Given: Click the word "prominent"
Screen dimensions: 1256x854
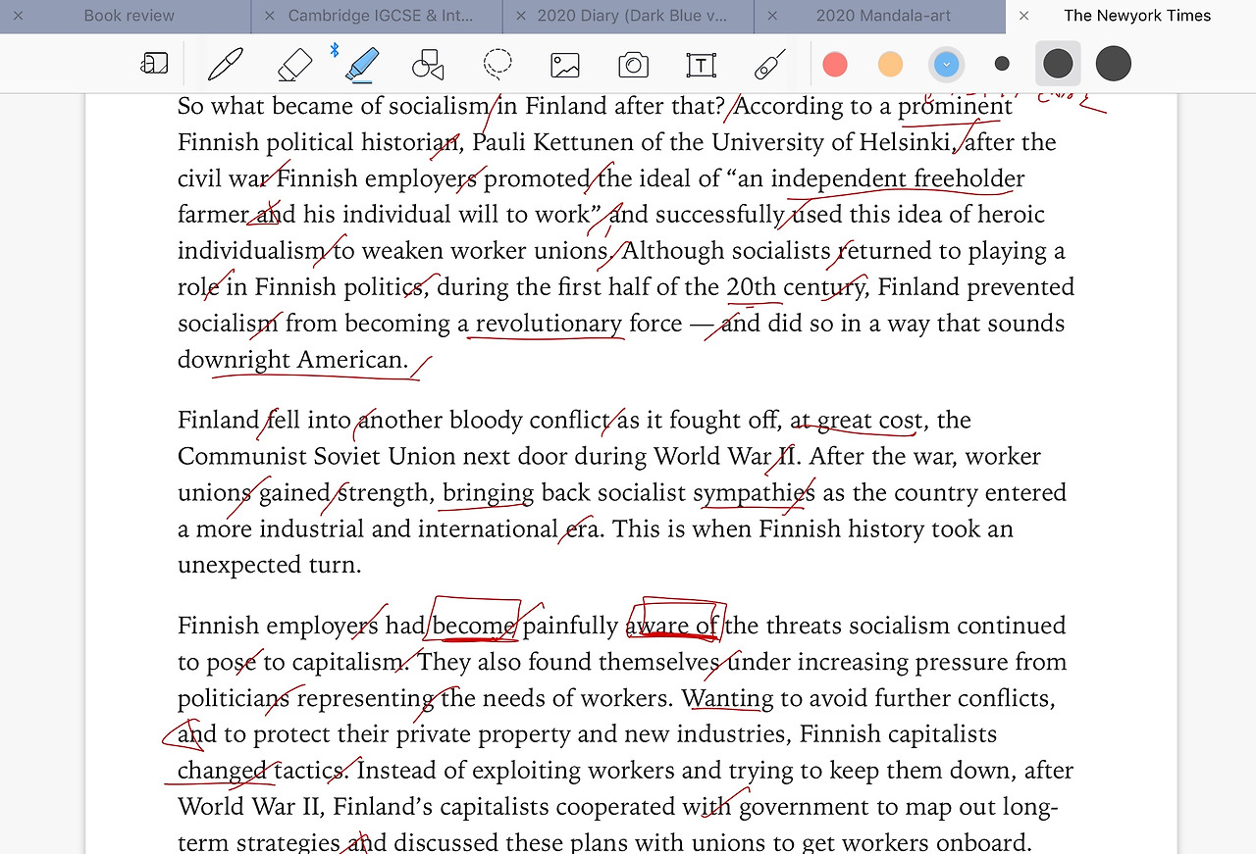Looking at the screenshot, I should [956, 106].
